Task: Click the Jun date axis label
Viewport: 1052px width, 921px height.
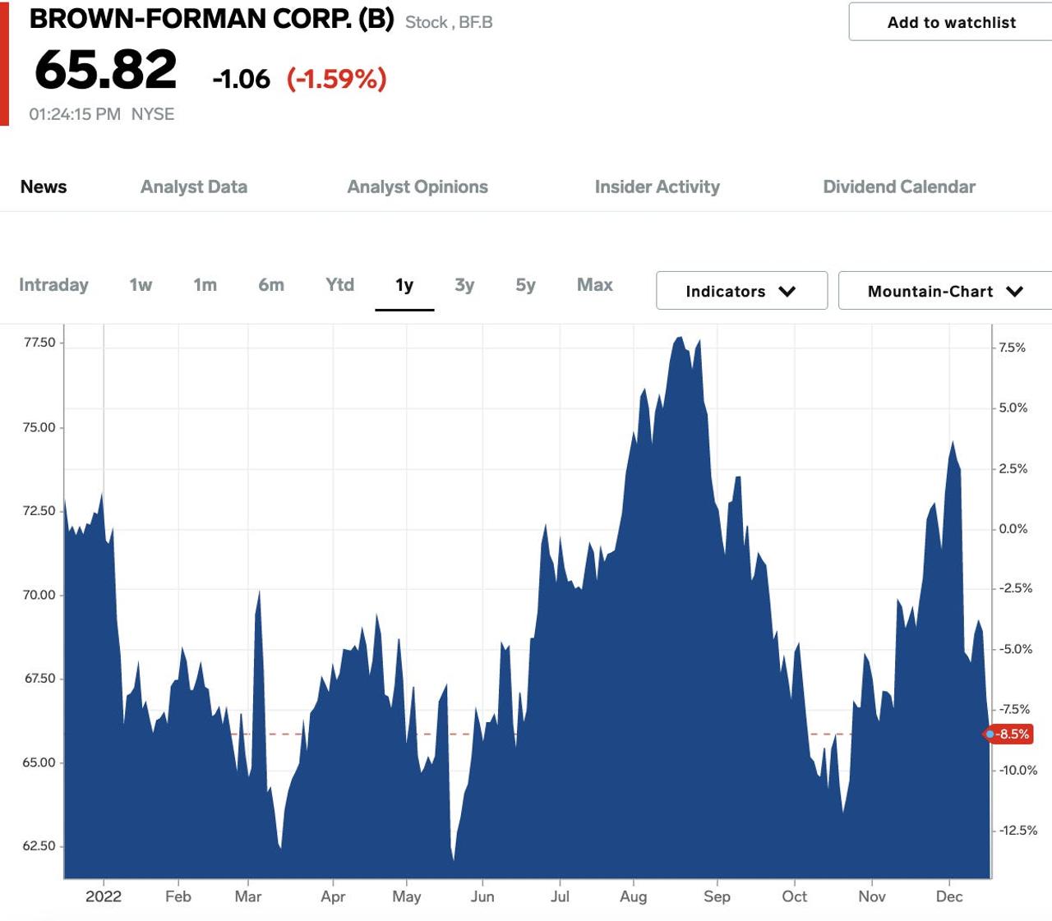Action: pyautogui.click(x=482, y=896)
